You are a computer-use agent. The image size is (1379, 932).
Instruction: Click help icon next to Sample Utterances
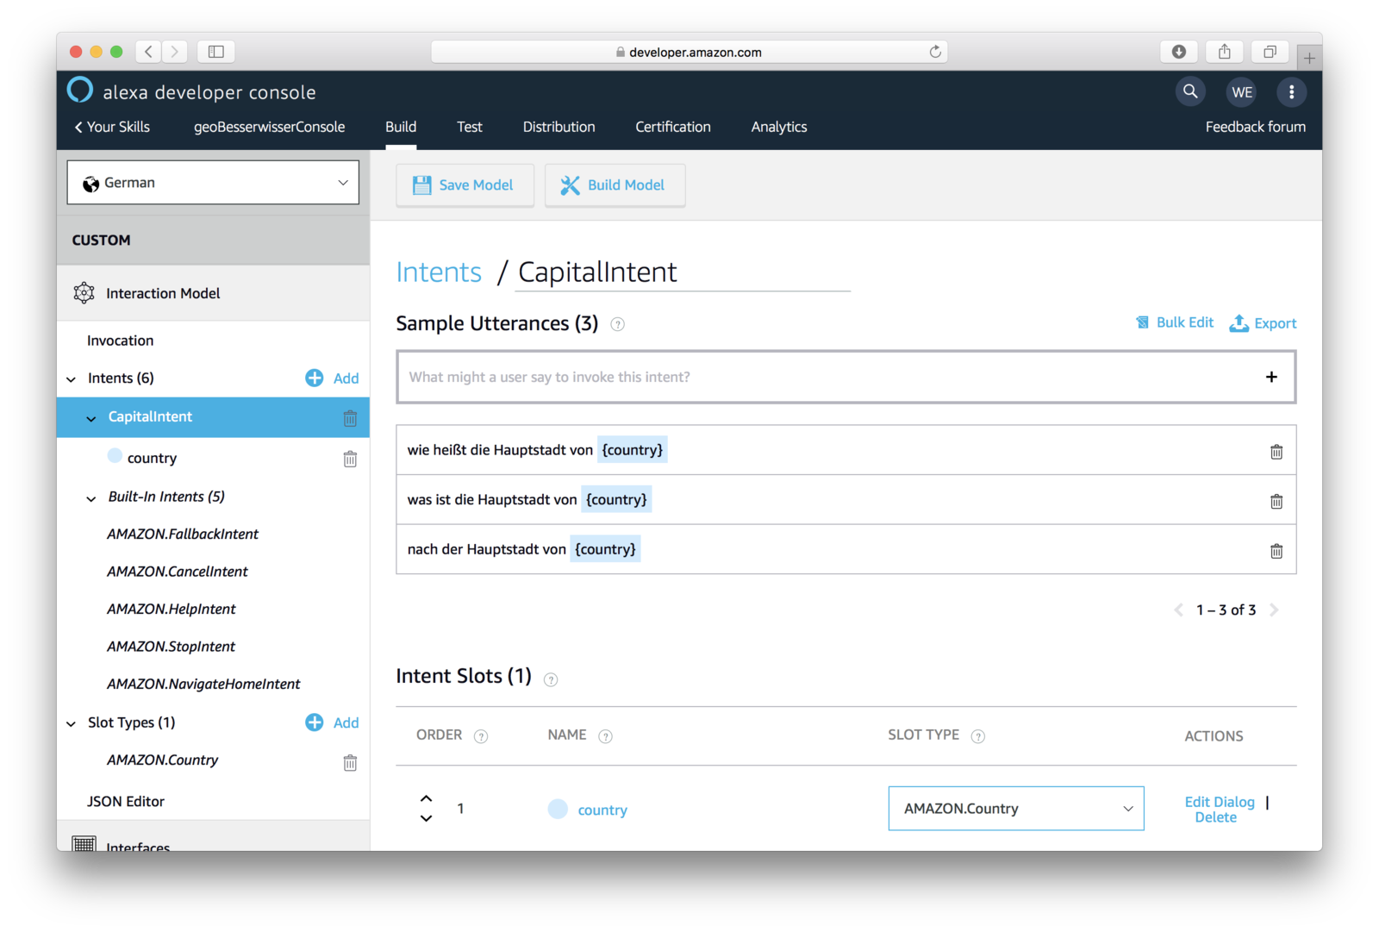pyautogui.click(x=617, y=324)
